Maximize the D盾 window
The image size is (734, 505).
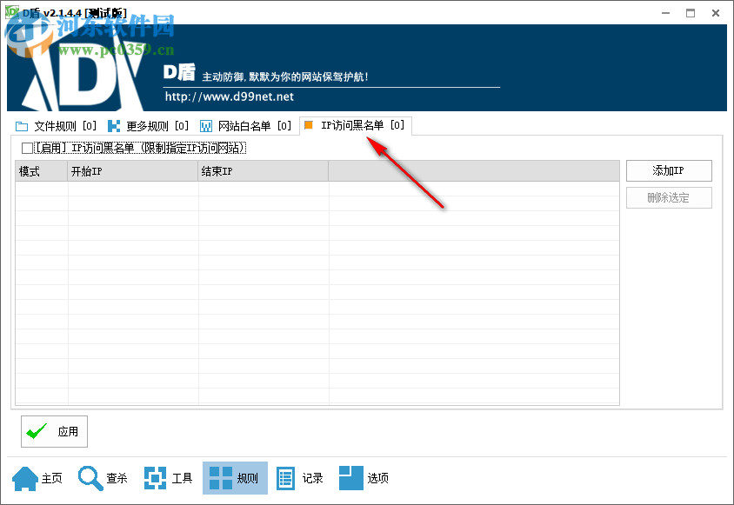coord(691,13)
